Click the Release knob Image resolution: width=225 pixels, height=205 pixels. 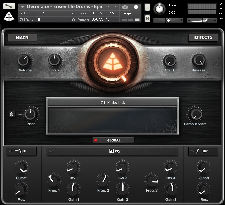199,60
